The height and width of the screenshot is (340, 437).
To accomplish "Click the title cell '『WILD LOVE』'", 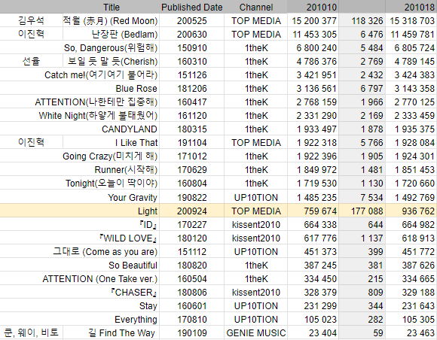I will point(127,238).
